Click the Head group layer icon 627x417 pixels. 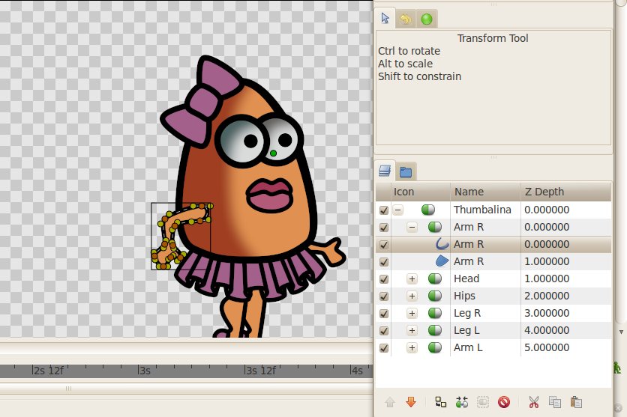click(x=435, y=278)
